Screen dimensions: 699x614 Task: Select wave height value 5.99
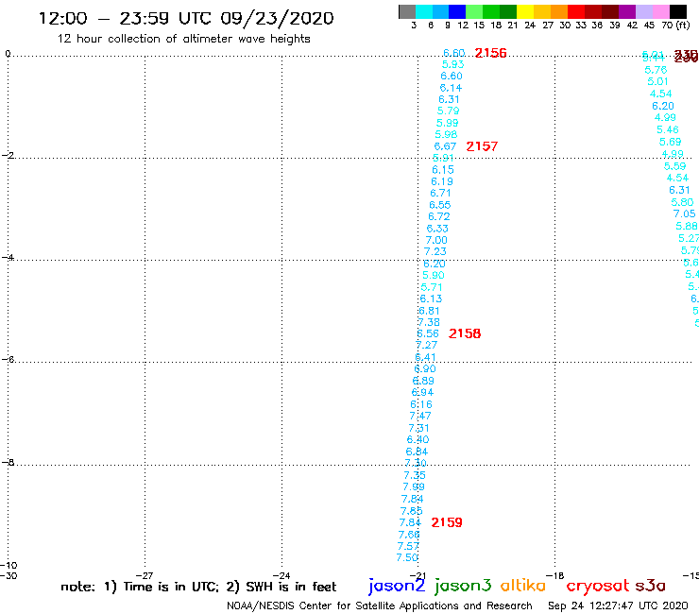coord(447,123)
